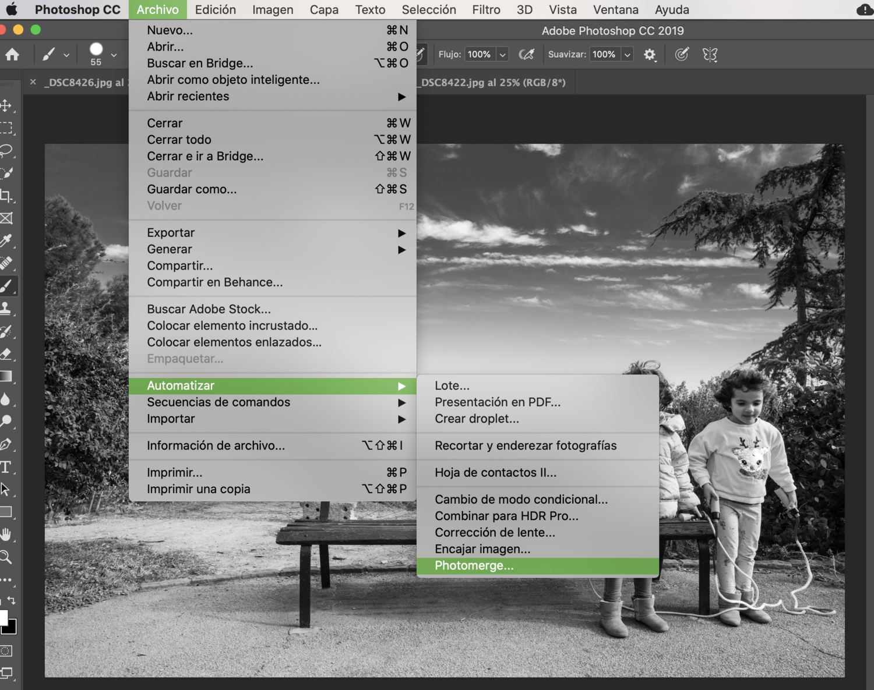Click the Flujo value field
Viewport: 874px width, 690px height.
click(x=480, y=54)
